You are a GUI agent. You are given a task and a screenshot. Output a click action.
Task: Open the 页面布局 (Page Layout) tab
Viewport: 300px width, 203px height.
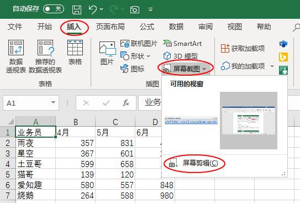click(110, 27)
